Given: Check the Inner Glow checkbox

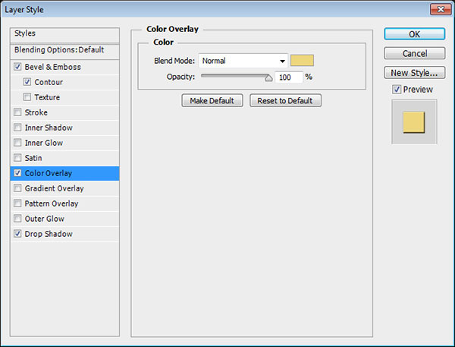Looking at the screenshot, I should click(x=17, y=143).
